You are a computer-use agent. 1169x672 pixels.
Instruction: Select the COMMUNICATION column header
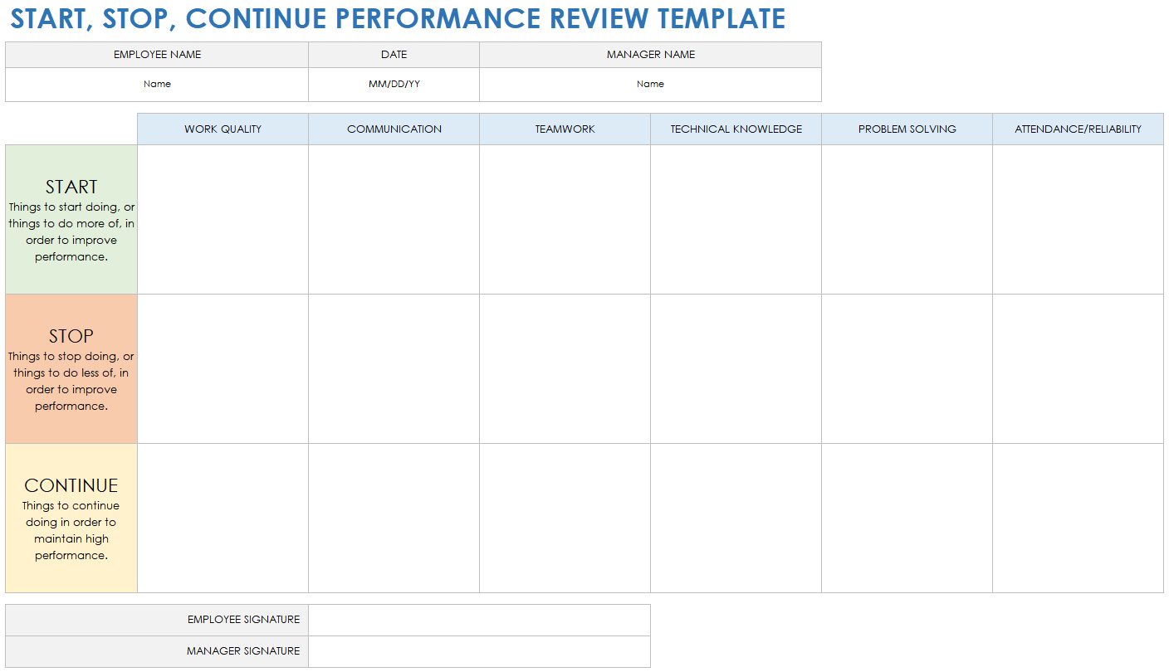[x=394, y=129]
